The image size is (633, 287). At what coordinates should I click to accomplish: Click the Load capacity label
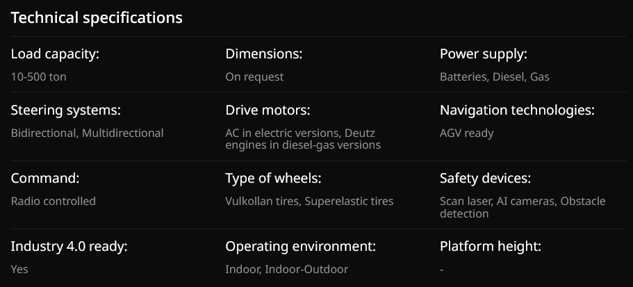click(55, 54)
